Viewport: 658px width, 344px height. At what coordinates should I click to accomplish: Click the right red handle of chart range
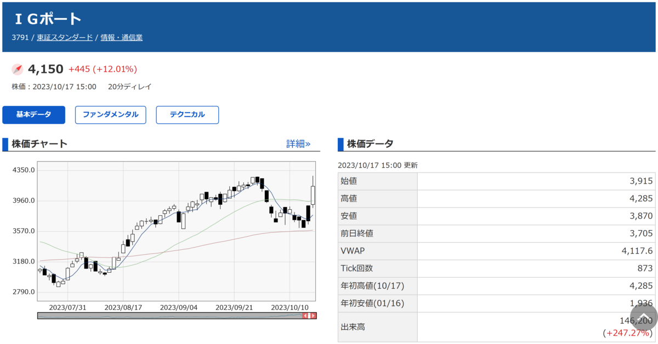[313, 316]
